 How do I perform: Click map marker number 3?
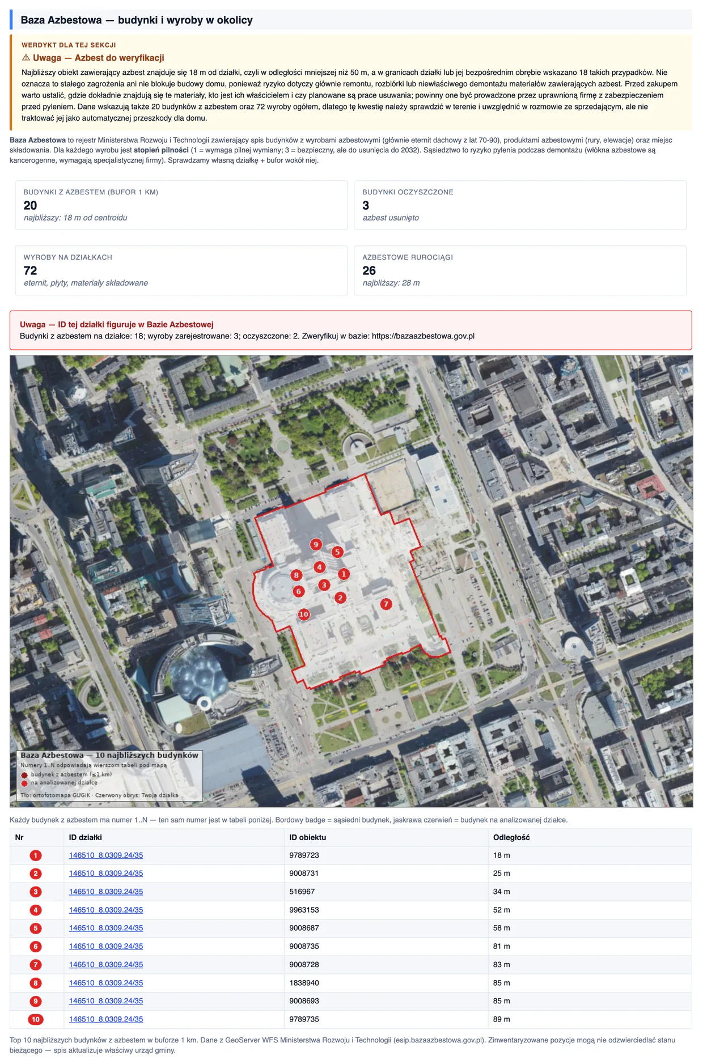(324, 585)
